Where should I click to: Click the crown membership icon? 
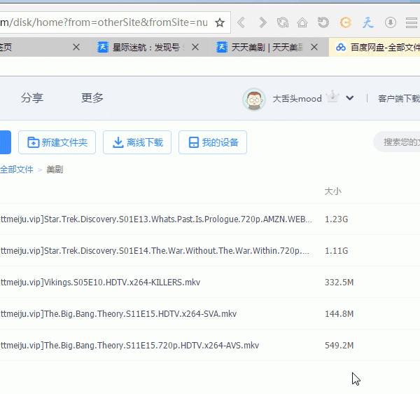click(x=332, y=98)
